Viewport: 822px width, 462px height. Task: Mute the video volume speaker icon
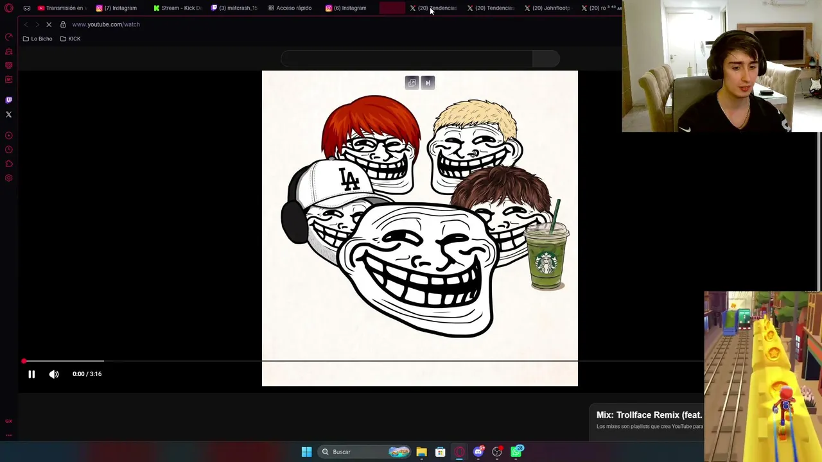(54, 374)
